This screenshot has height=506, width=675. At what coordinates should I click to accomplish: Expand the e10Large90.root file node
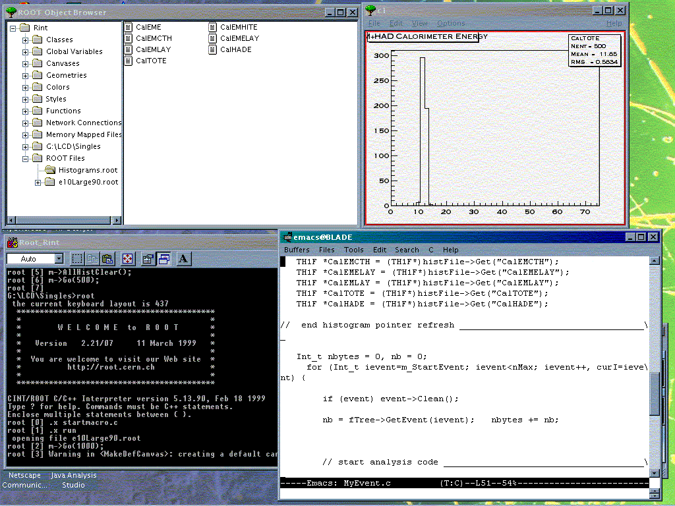pyautogui.click(x=38, y=183)
